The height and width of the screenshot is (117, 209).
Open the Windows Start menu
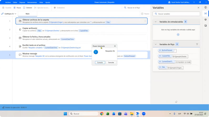[x=65, y=114]
